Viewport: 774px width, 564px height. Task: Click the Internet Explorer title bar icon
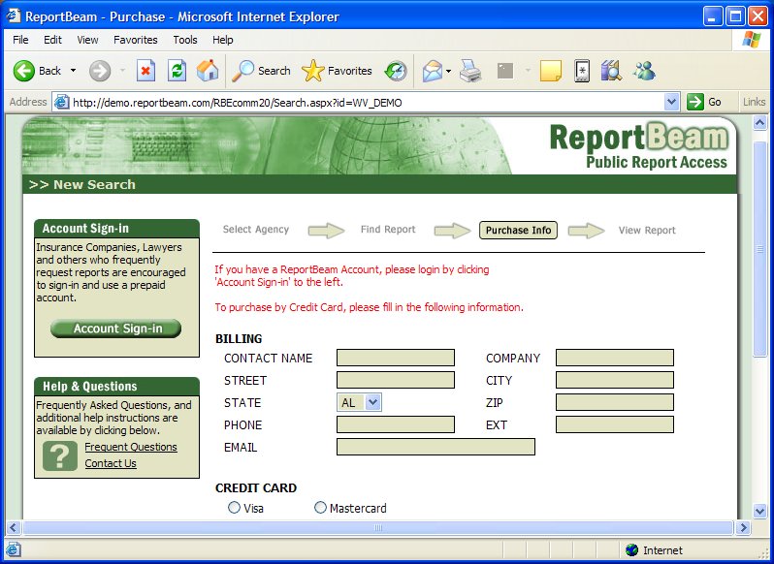click(x=14, y=16)
